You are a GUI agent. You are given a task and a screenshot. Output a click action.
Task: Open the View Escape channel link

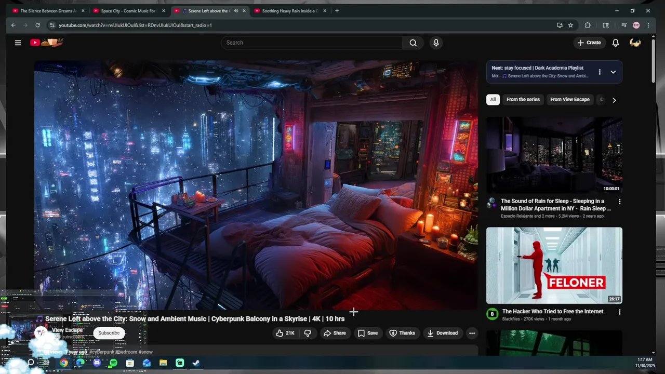67,330
